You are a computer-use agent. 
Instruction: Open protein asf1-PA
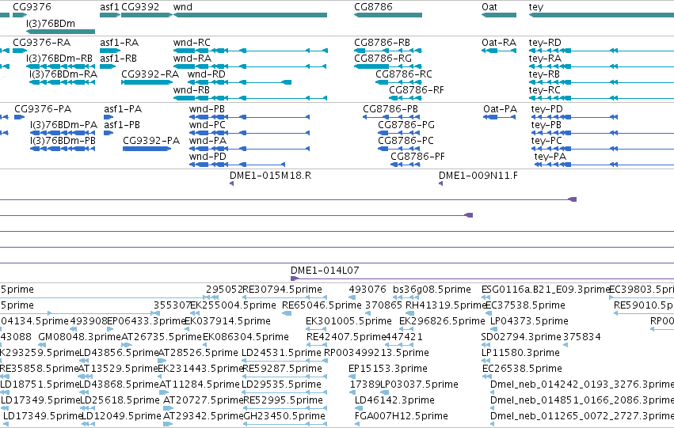(123, 109)
